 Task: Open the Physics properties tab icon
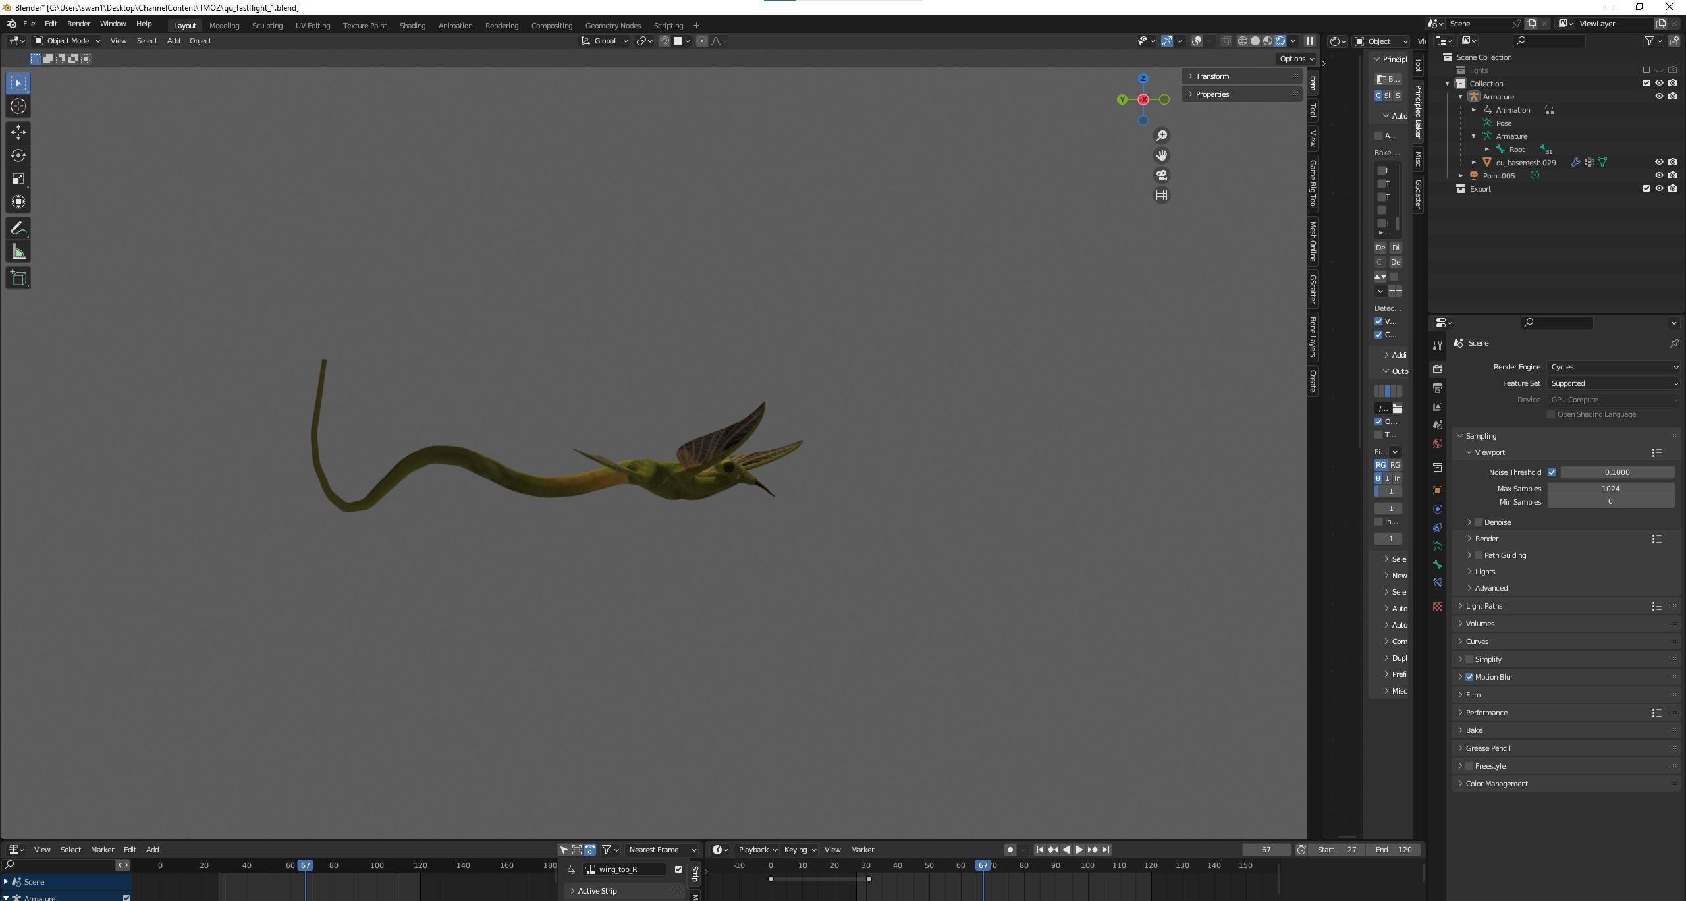click(x=1438, y=509)
